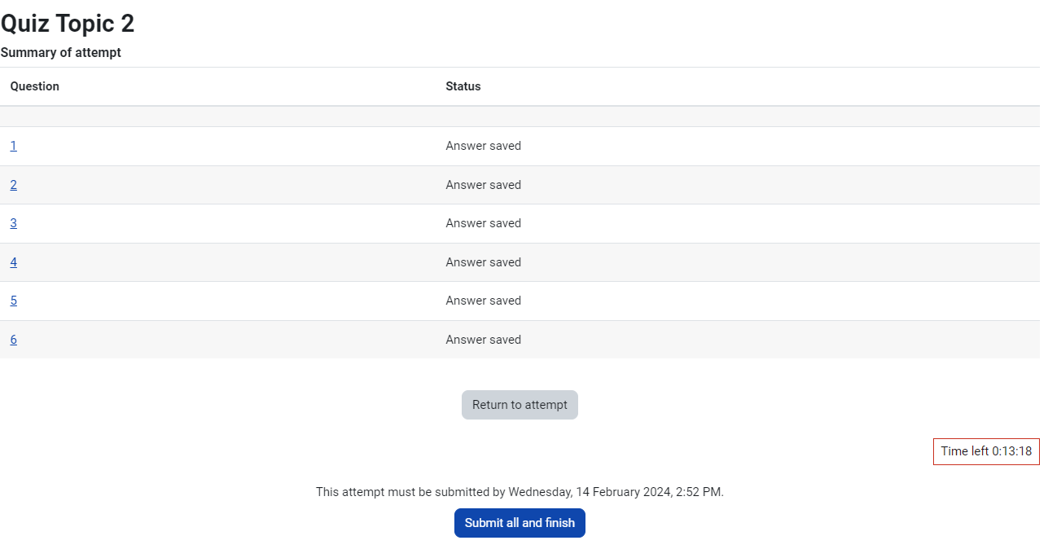Jump to question 4

coord(13,262)
